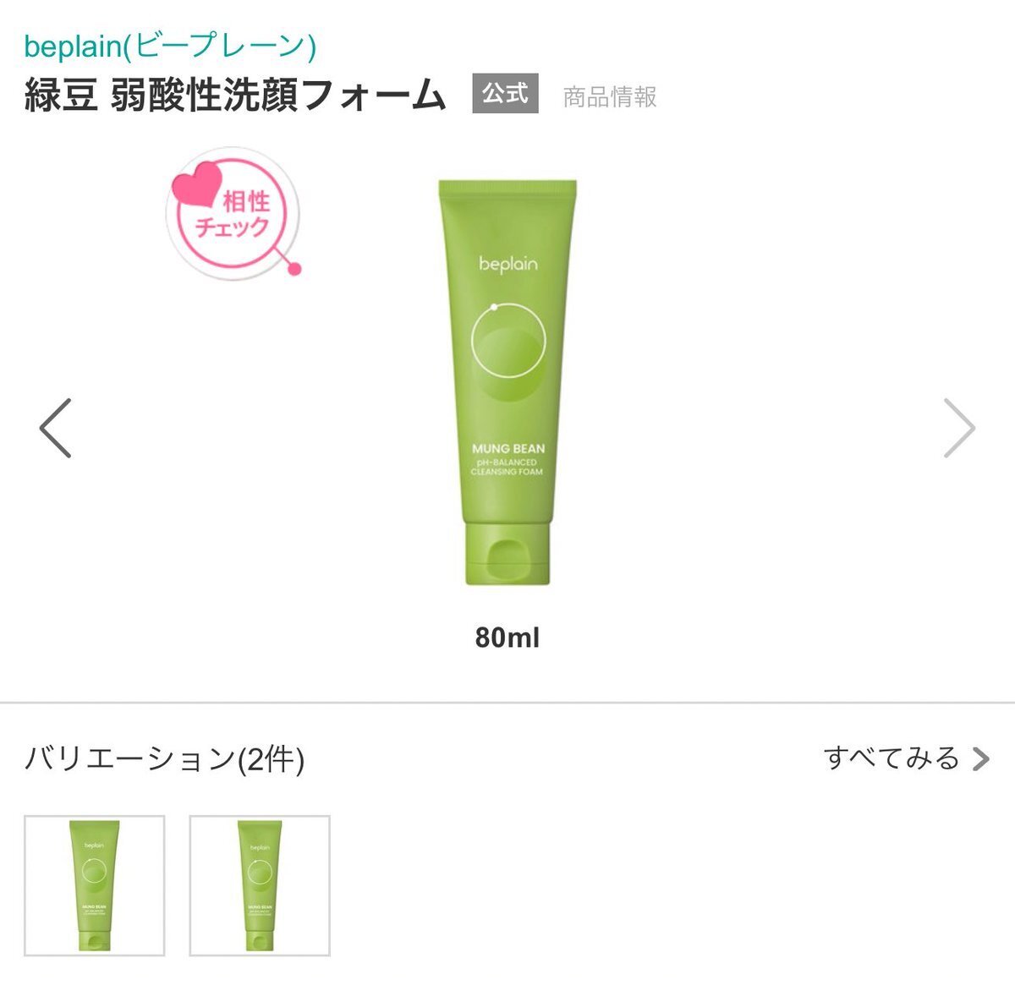
Task: Click the MUNG BEAN text on the tube
Action: click(507, 448)
